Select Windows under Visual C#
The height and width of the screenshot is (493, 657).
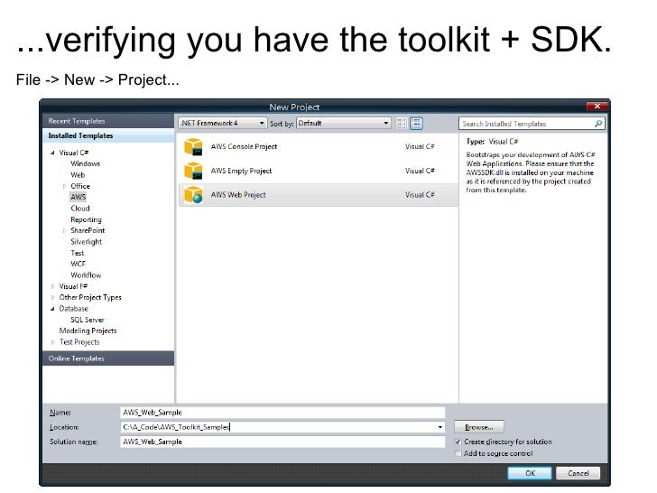[86, 163]
